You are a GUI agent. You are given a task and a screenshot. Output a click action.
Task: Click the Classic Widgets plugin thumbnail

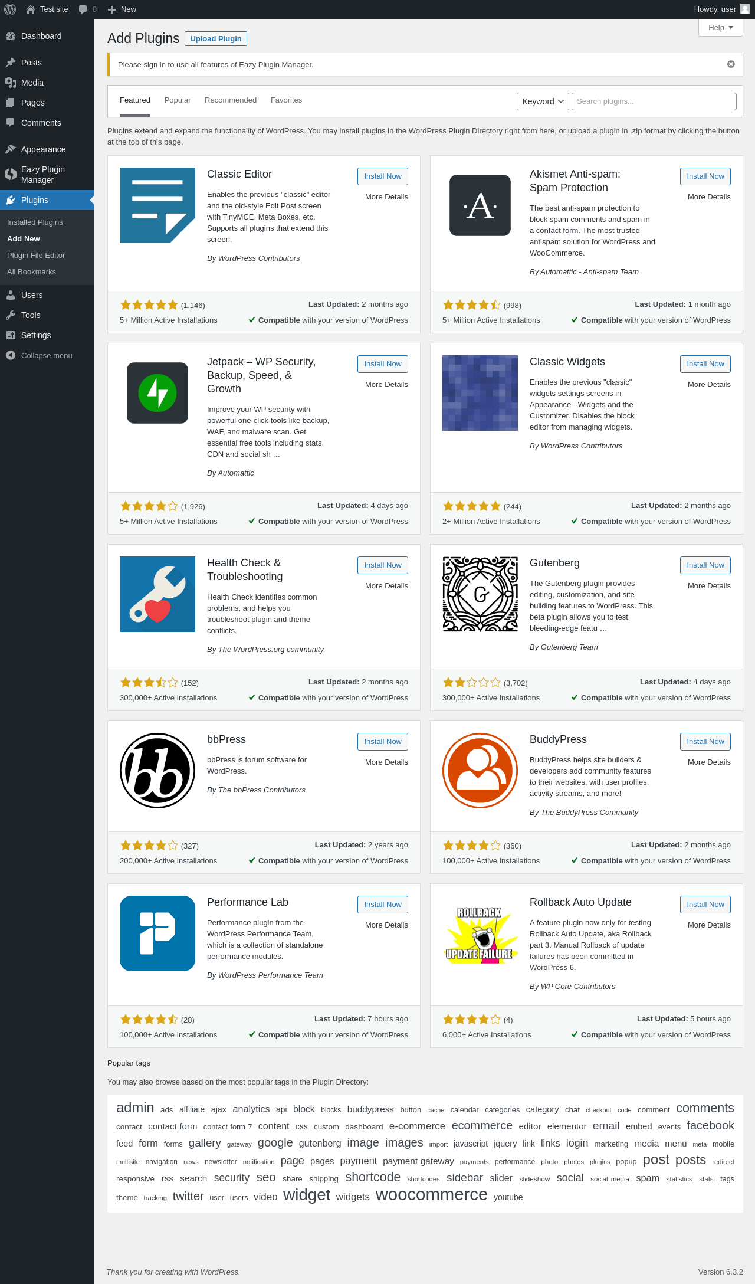[480, 393]
